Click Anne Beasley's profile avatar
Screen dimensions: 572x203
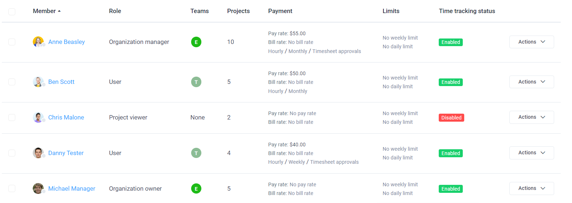click(38, 42)
